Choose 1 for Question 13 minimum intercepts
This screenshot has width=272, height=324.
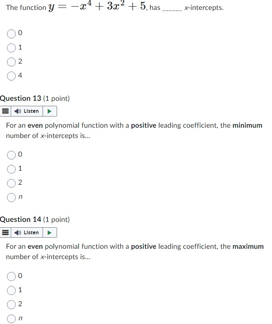[x=12, y=169]
